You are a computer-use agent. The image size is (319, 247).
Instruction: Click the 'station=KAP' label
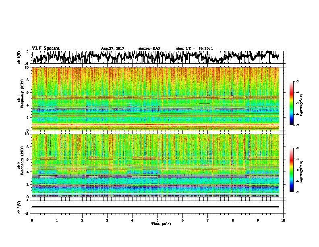[149, 48]
